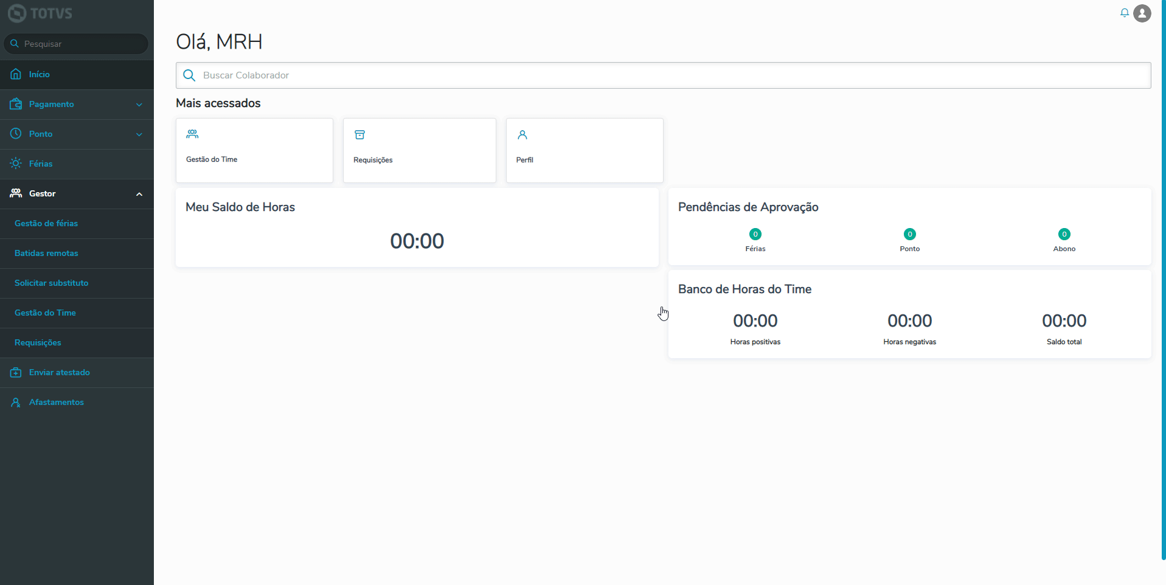The height and width of the screenshot is (585, 1166).
Task: Click the Ponto clock icon
Action: tap(16, 134)
